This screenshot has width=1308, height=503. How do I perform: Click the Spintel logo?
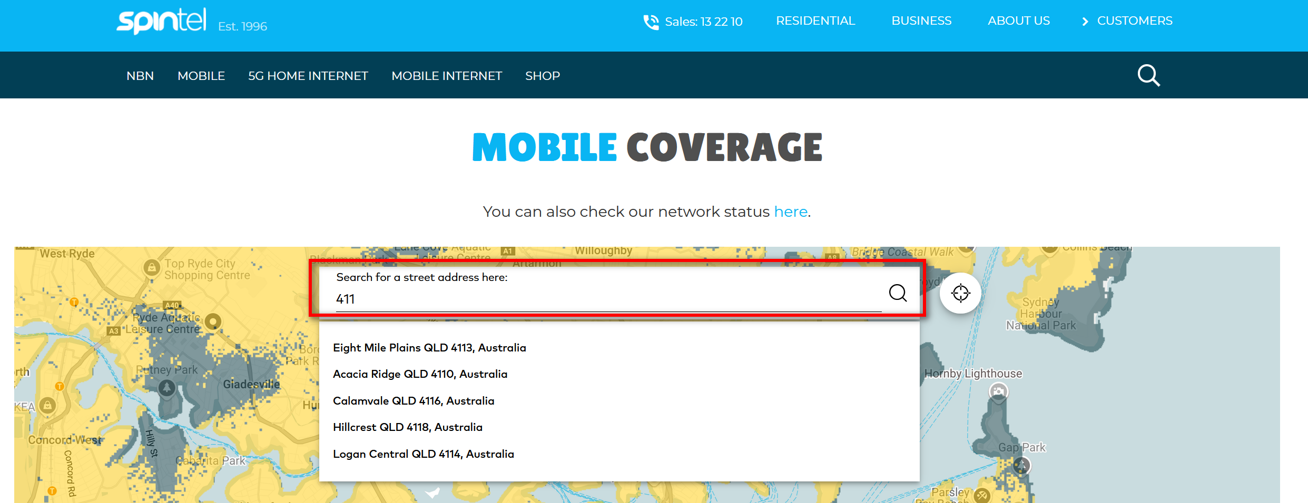[x=161, y=22]
